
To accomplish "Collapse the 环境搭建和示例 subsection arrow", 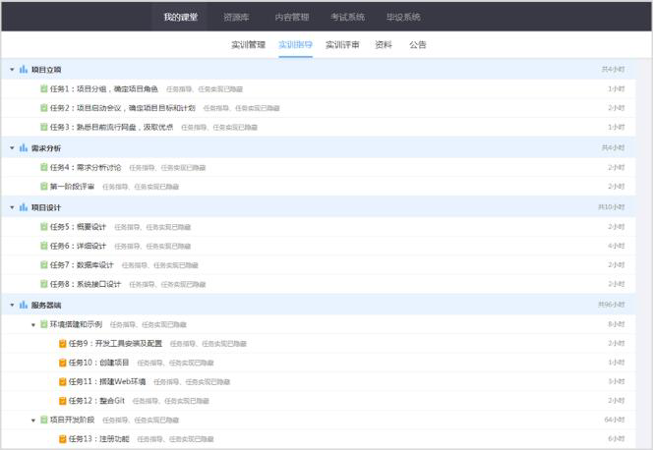I will [33, 325].
